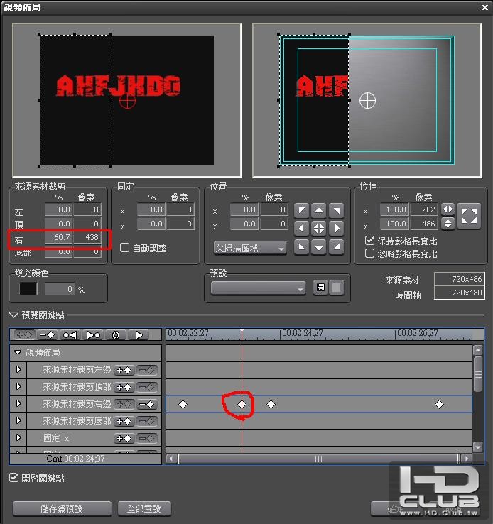Center the position with crosshair button

click(319, 228)
